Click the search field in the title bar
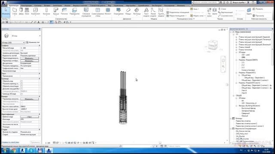275x154 pixels. pyautogui.click(x=206, y=2)
